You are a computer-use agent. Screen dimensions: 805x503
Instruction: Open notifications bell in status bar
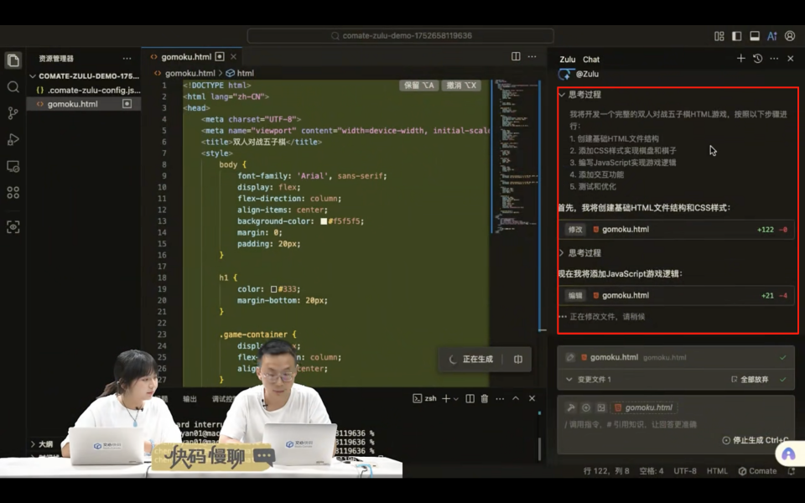click(x=792, y=470)
